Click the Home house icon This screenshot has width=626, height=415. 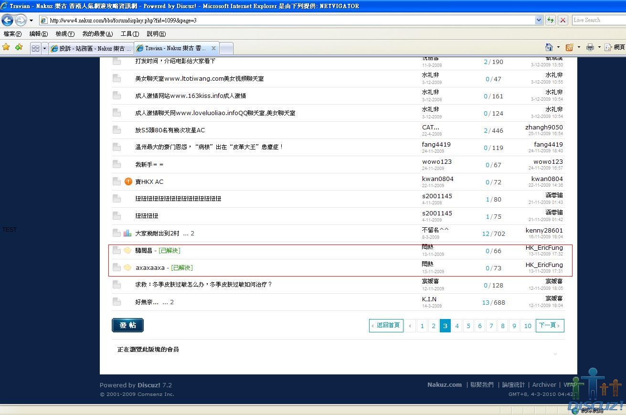[549, 47]
